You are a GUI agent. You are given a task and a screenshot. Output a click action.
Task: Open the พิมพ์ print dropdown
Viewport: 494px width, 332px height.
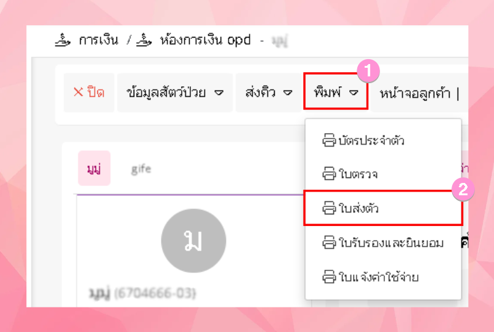(x=336, y=91)
